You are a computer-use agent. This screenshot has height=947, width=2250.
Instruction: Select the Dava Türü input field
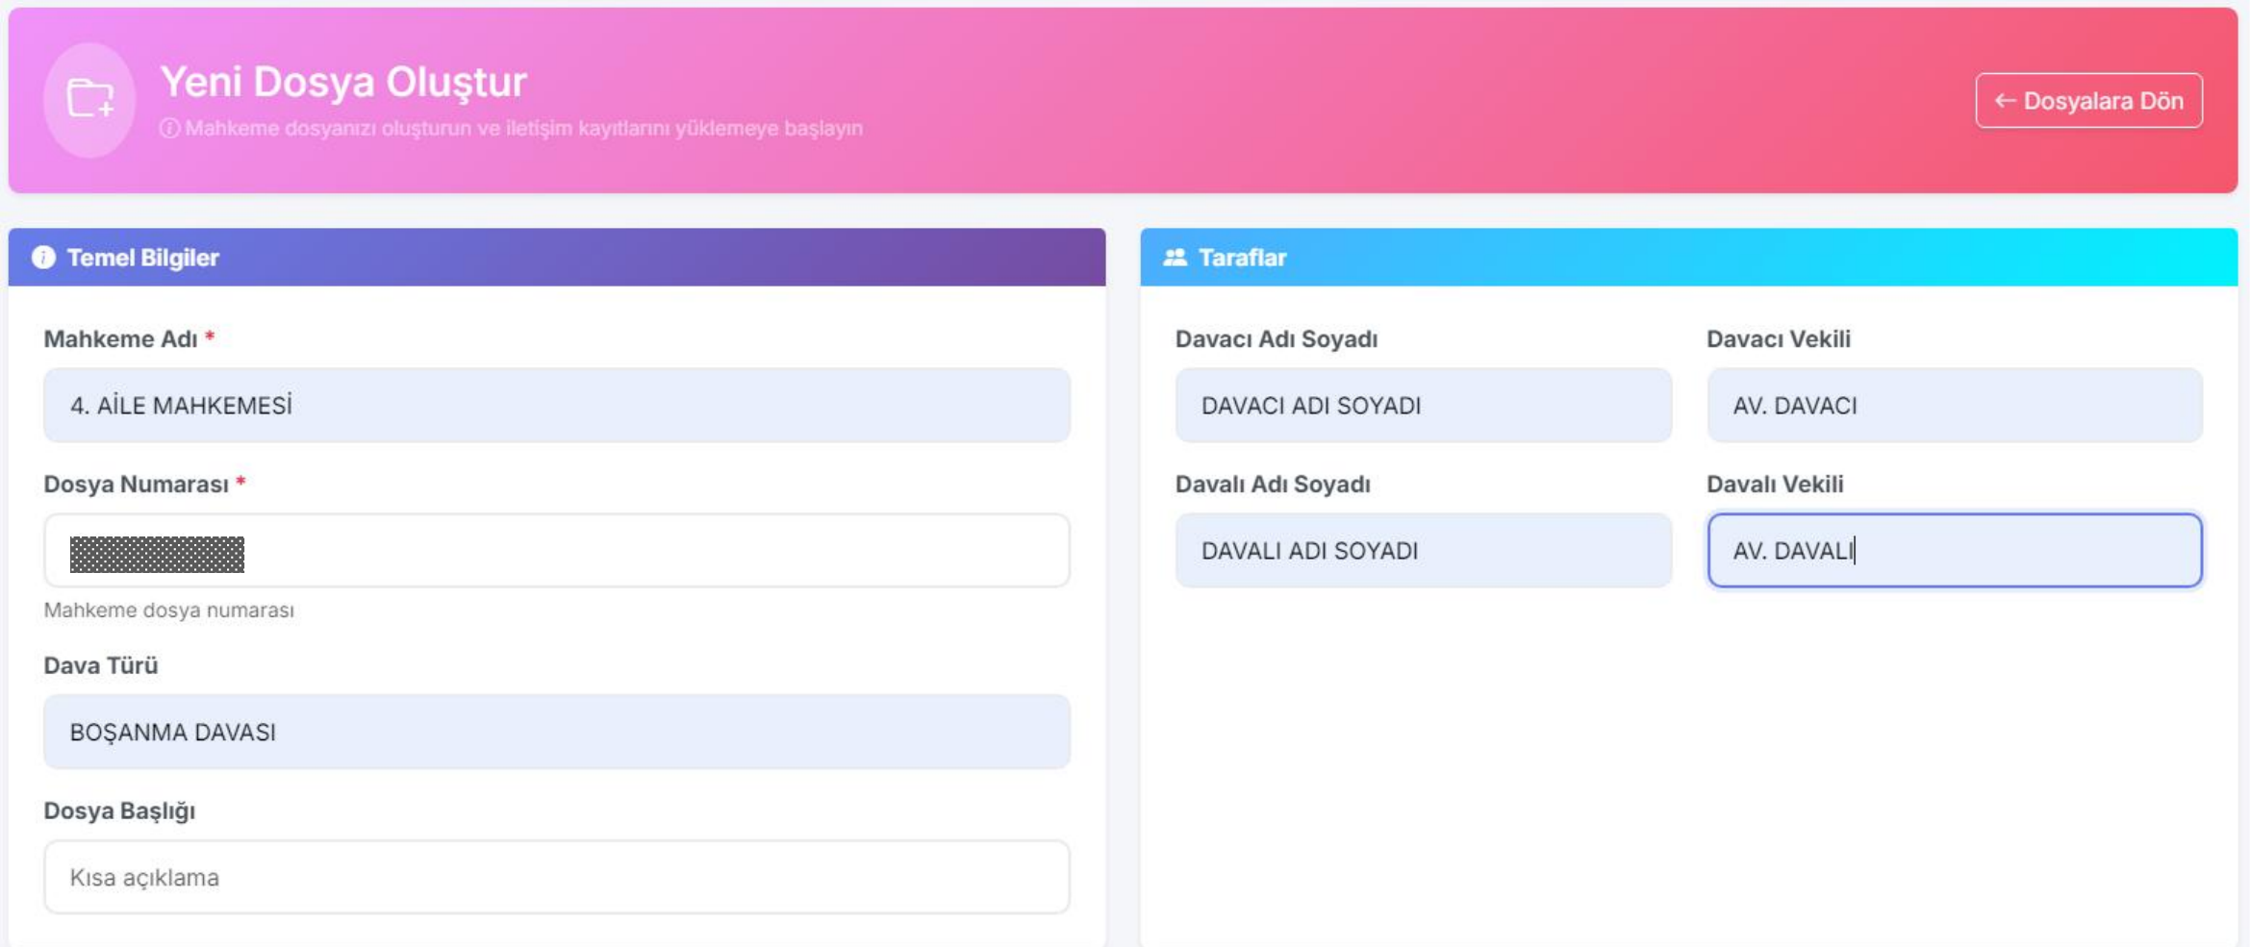coord(556,733)
